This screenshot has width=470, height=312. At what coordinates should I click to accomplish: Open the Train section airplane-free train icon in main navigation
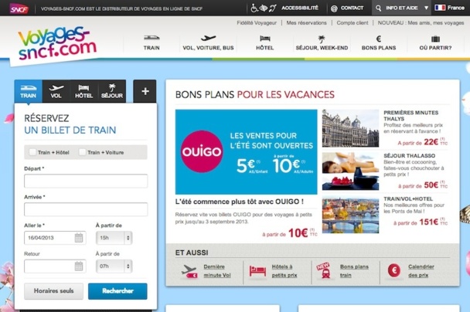(x=152, y=38)
